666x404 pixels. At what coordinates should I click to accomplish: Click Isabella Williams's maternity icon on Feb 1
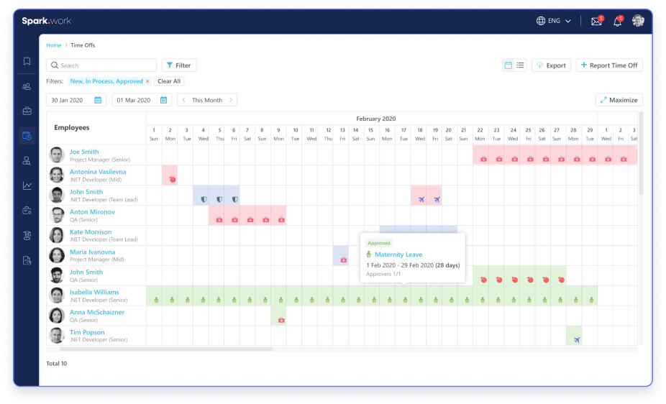[x=156, y=300]
